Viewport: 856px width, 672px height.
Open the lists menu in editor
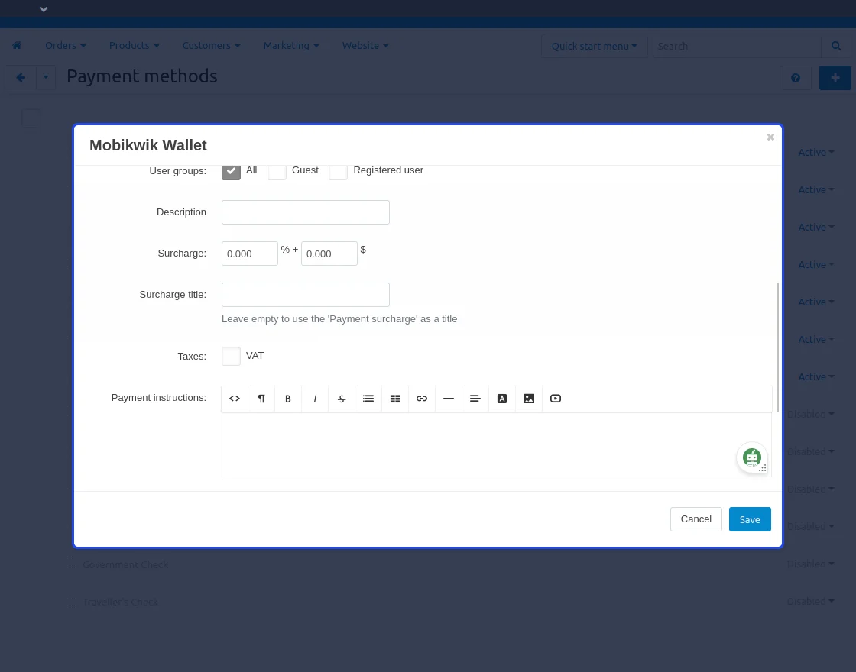(368, 399)
